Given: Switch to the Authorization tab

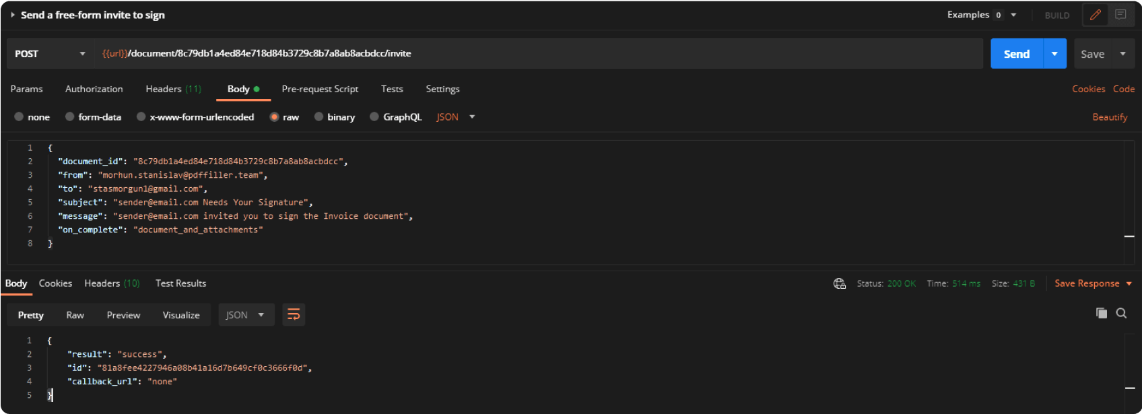Looking at the screenshot, I should point(94,89).
